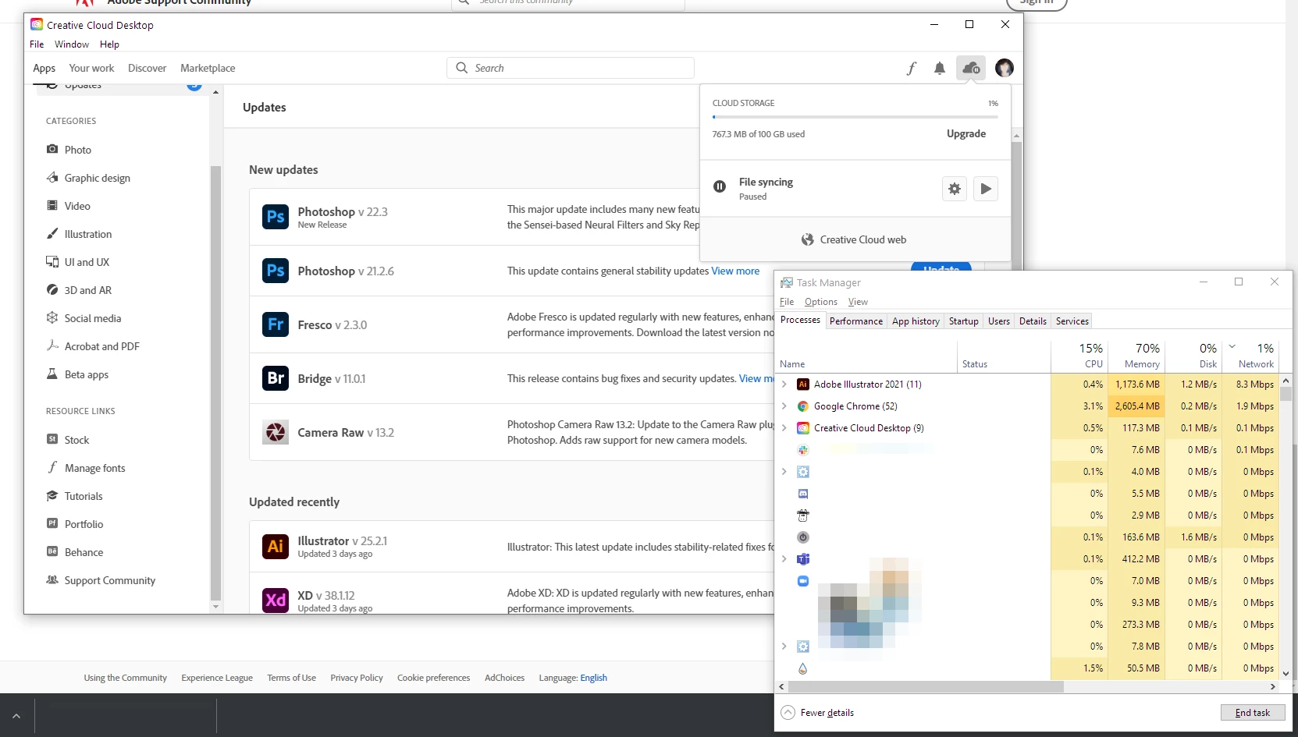Select the Illustration category

[79, 234]
